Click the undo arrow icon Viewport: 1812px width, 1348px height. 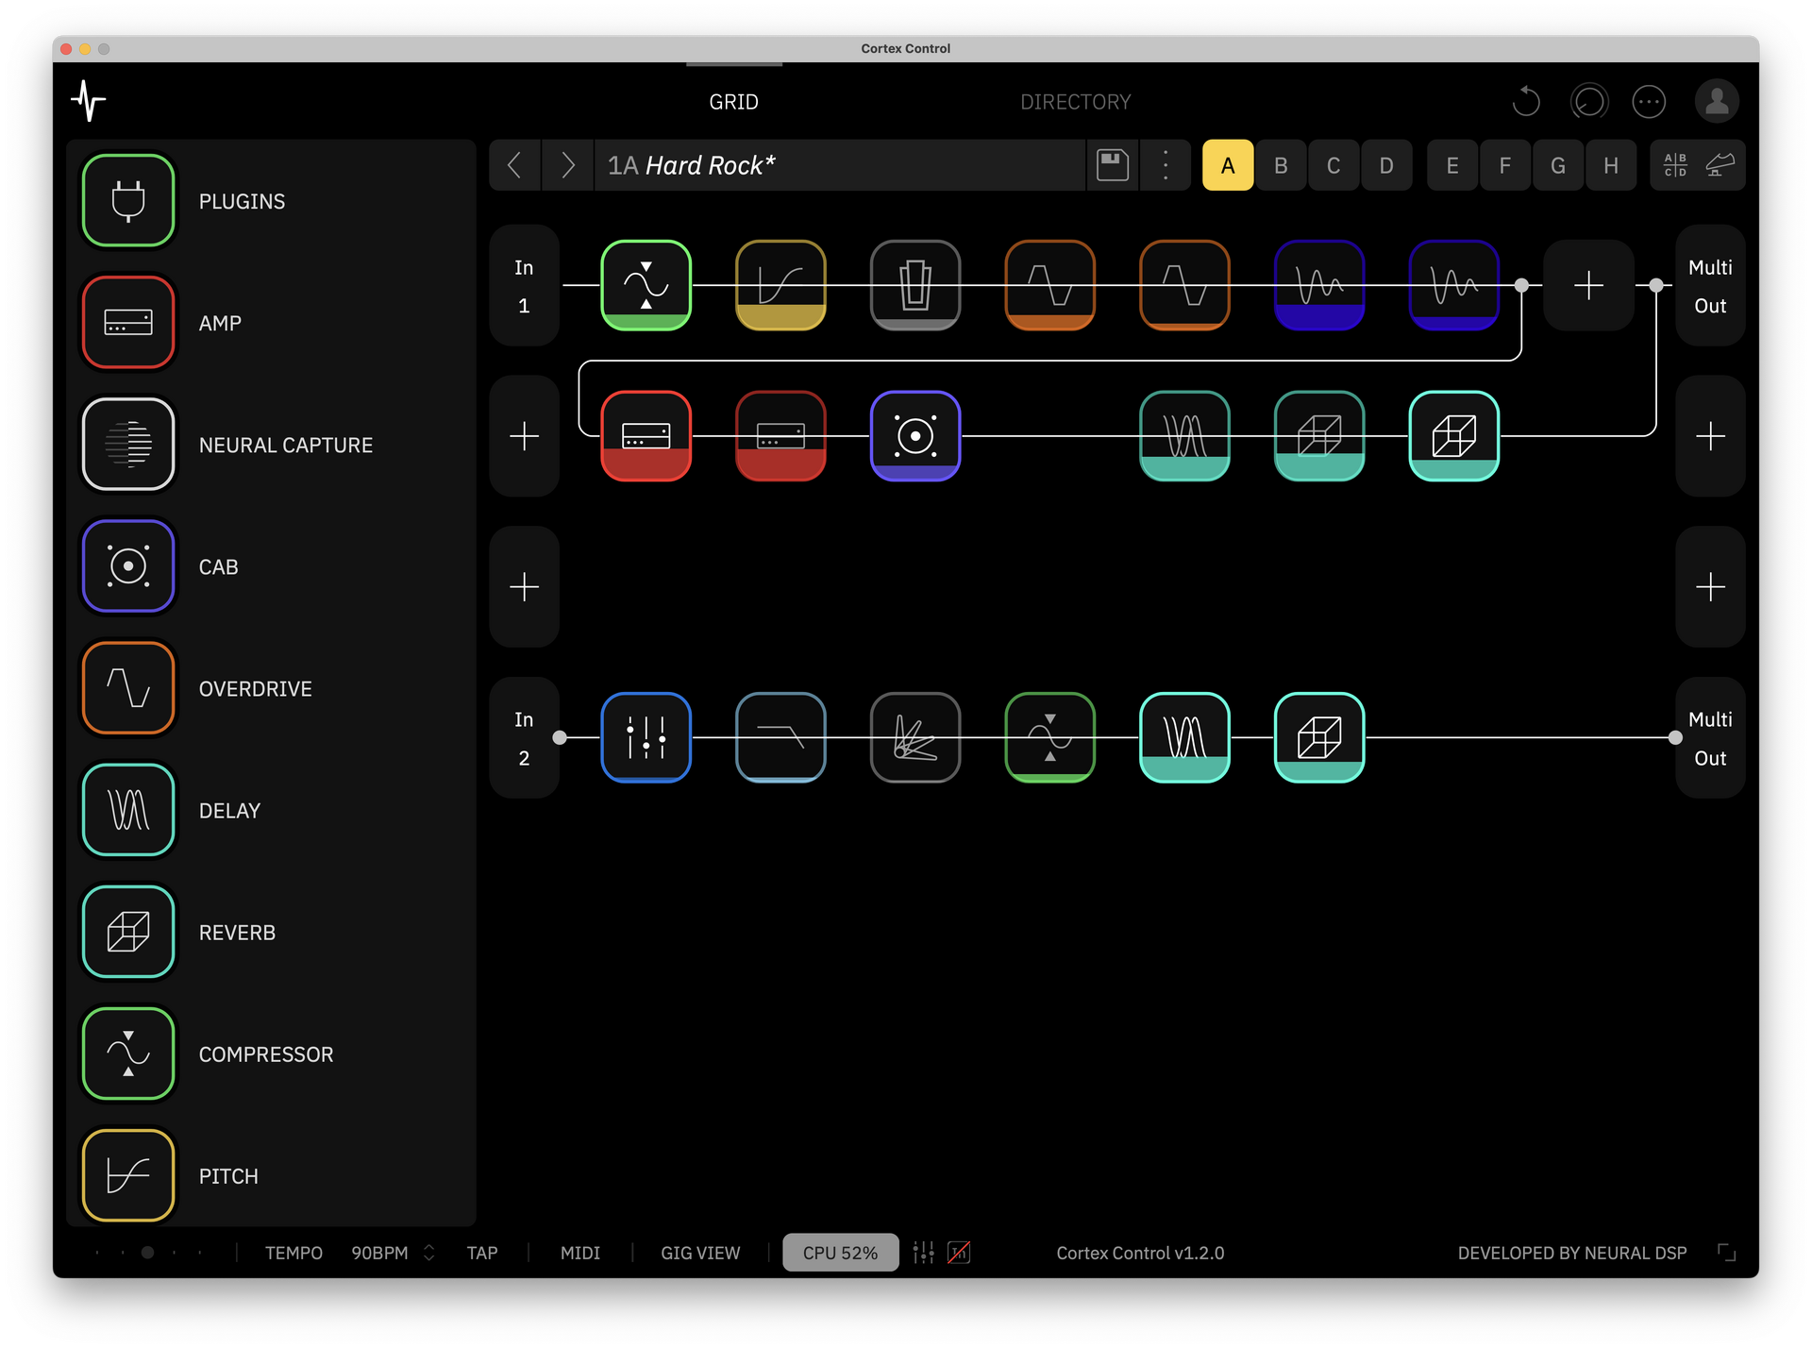1526,101
